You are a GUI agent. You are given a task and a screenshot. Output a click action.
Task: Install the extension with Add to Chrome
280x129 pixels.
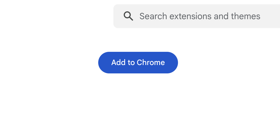138,63
